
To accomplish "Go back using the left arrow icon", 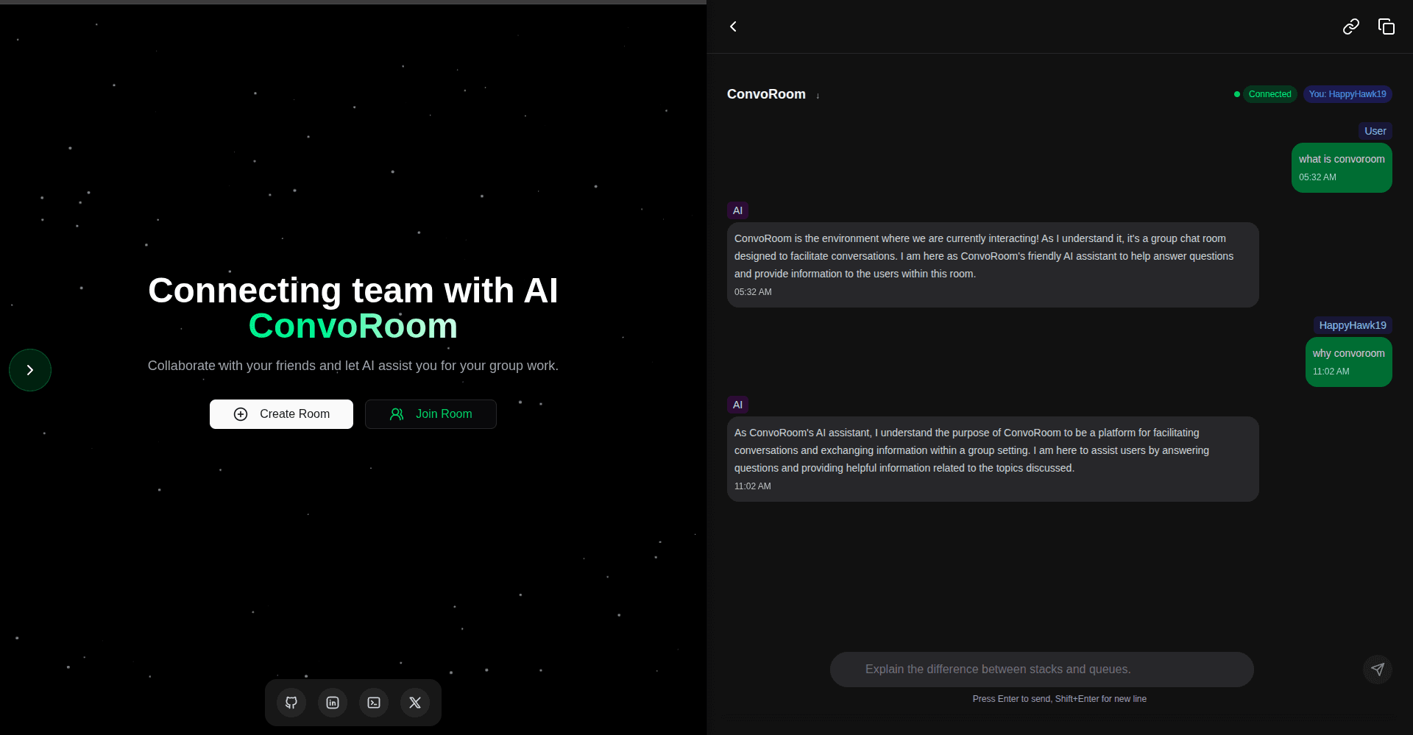I will [734, 26].
